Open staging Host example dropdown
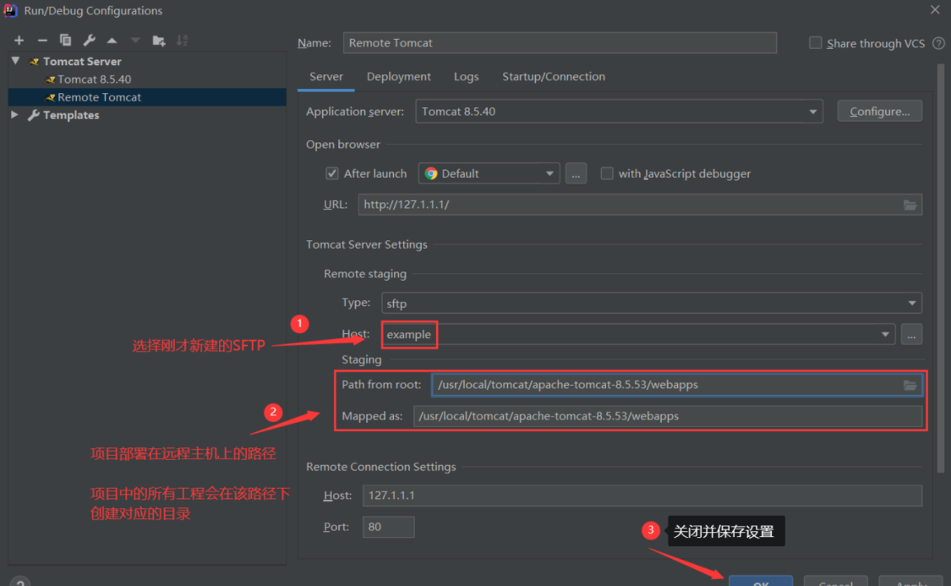The width and height of the screenshot is (951, 586). (638, 334)
